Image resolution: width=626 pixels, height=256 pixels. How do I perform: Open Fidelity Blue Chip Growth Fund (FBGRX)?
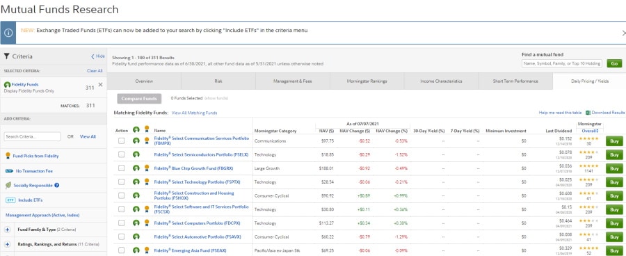coord(193,168)
